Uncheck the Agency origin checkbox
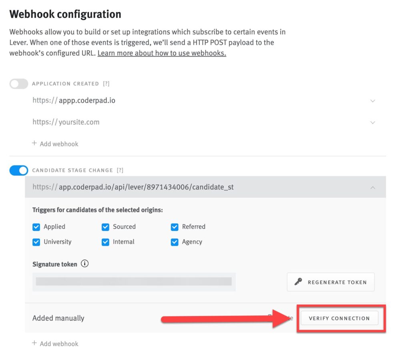 pyautogui.click(x=175, y=242)
